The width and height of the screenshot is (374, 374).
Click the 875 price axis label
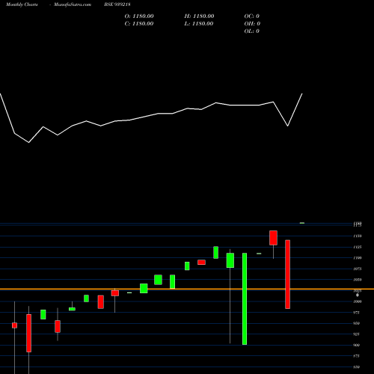[357, 356]
